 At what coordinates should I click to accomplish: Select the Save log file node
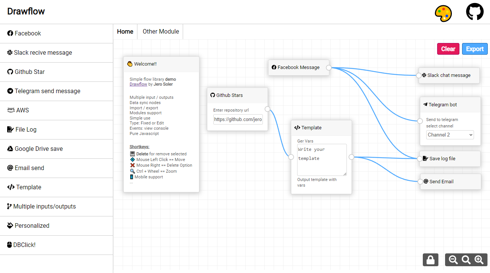pyautogui.click(x=450, y=159)
